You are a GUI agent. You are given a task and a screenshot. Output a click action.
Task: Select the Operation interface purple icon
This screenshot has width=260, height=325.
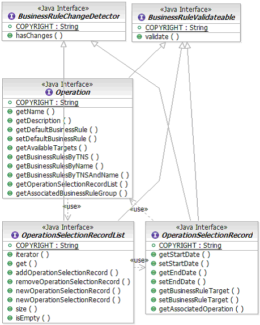click(x=49, y=92)
